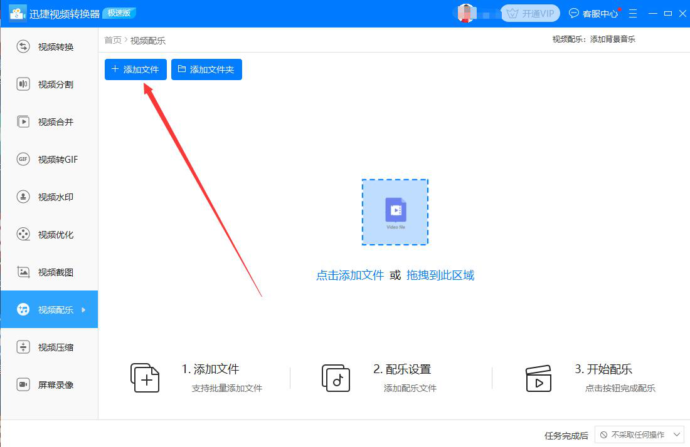690x447 pixels.
Task: Maximize the application window
Action: [x=668, y=14]
